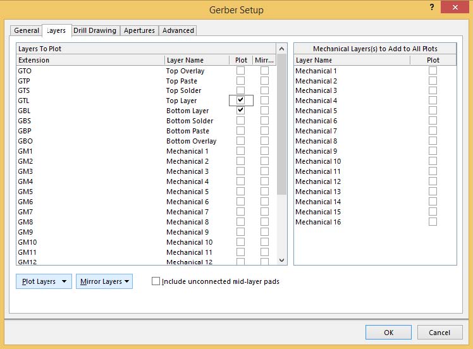Tick Plot for Bottom Overlay
Viewport: 473px width, 349px height.
[240, 141]
